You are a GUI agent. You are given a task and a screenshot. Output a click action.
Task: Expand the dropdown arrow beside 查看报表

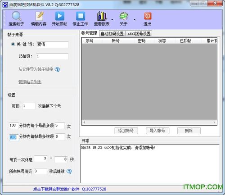pyautogui.click(x=112, y=19)
